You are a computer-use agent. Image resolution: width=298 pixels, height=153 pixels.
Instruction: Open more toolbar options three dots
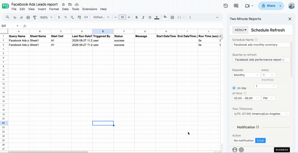tap(190, 17)
